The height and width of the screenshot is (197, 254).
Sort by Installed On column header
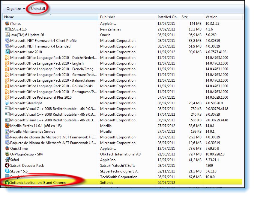[168, 17]
